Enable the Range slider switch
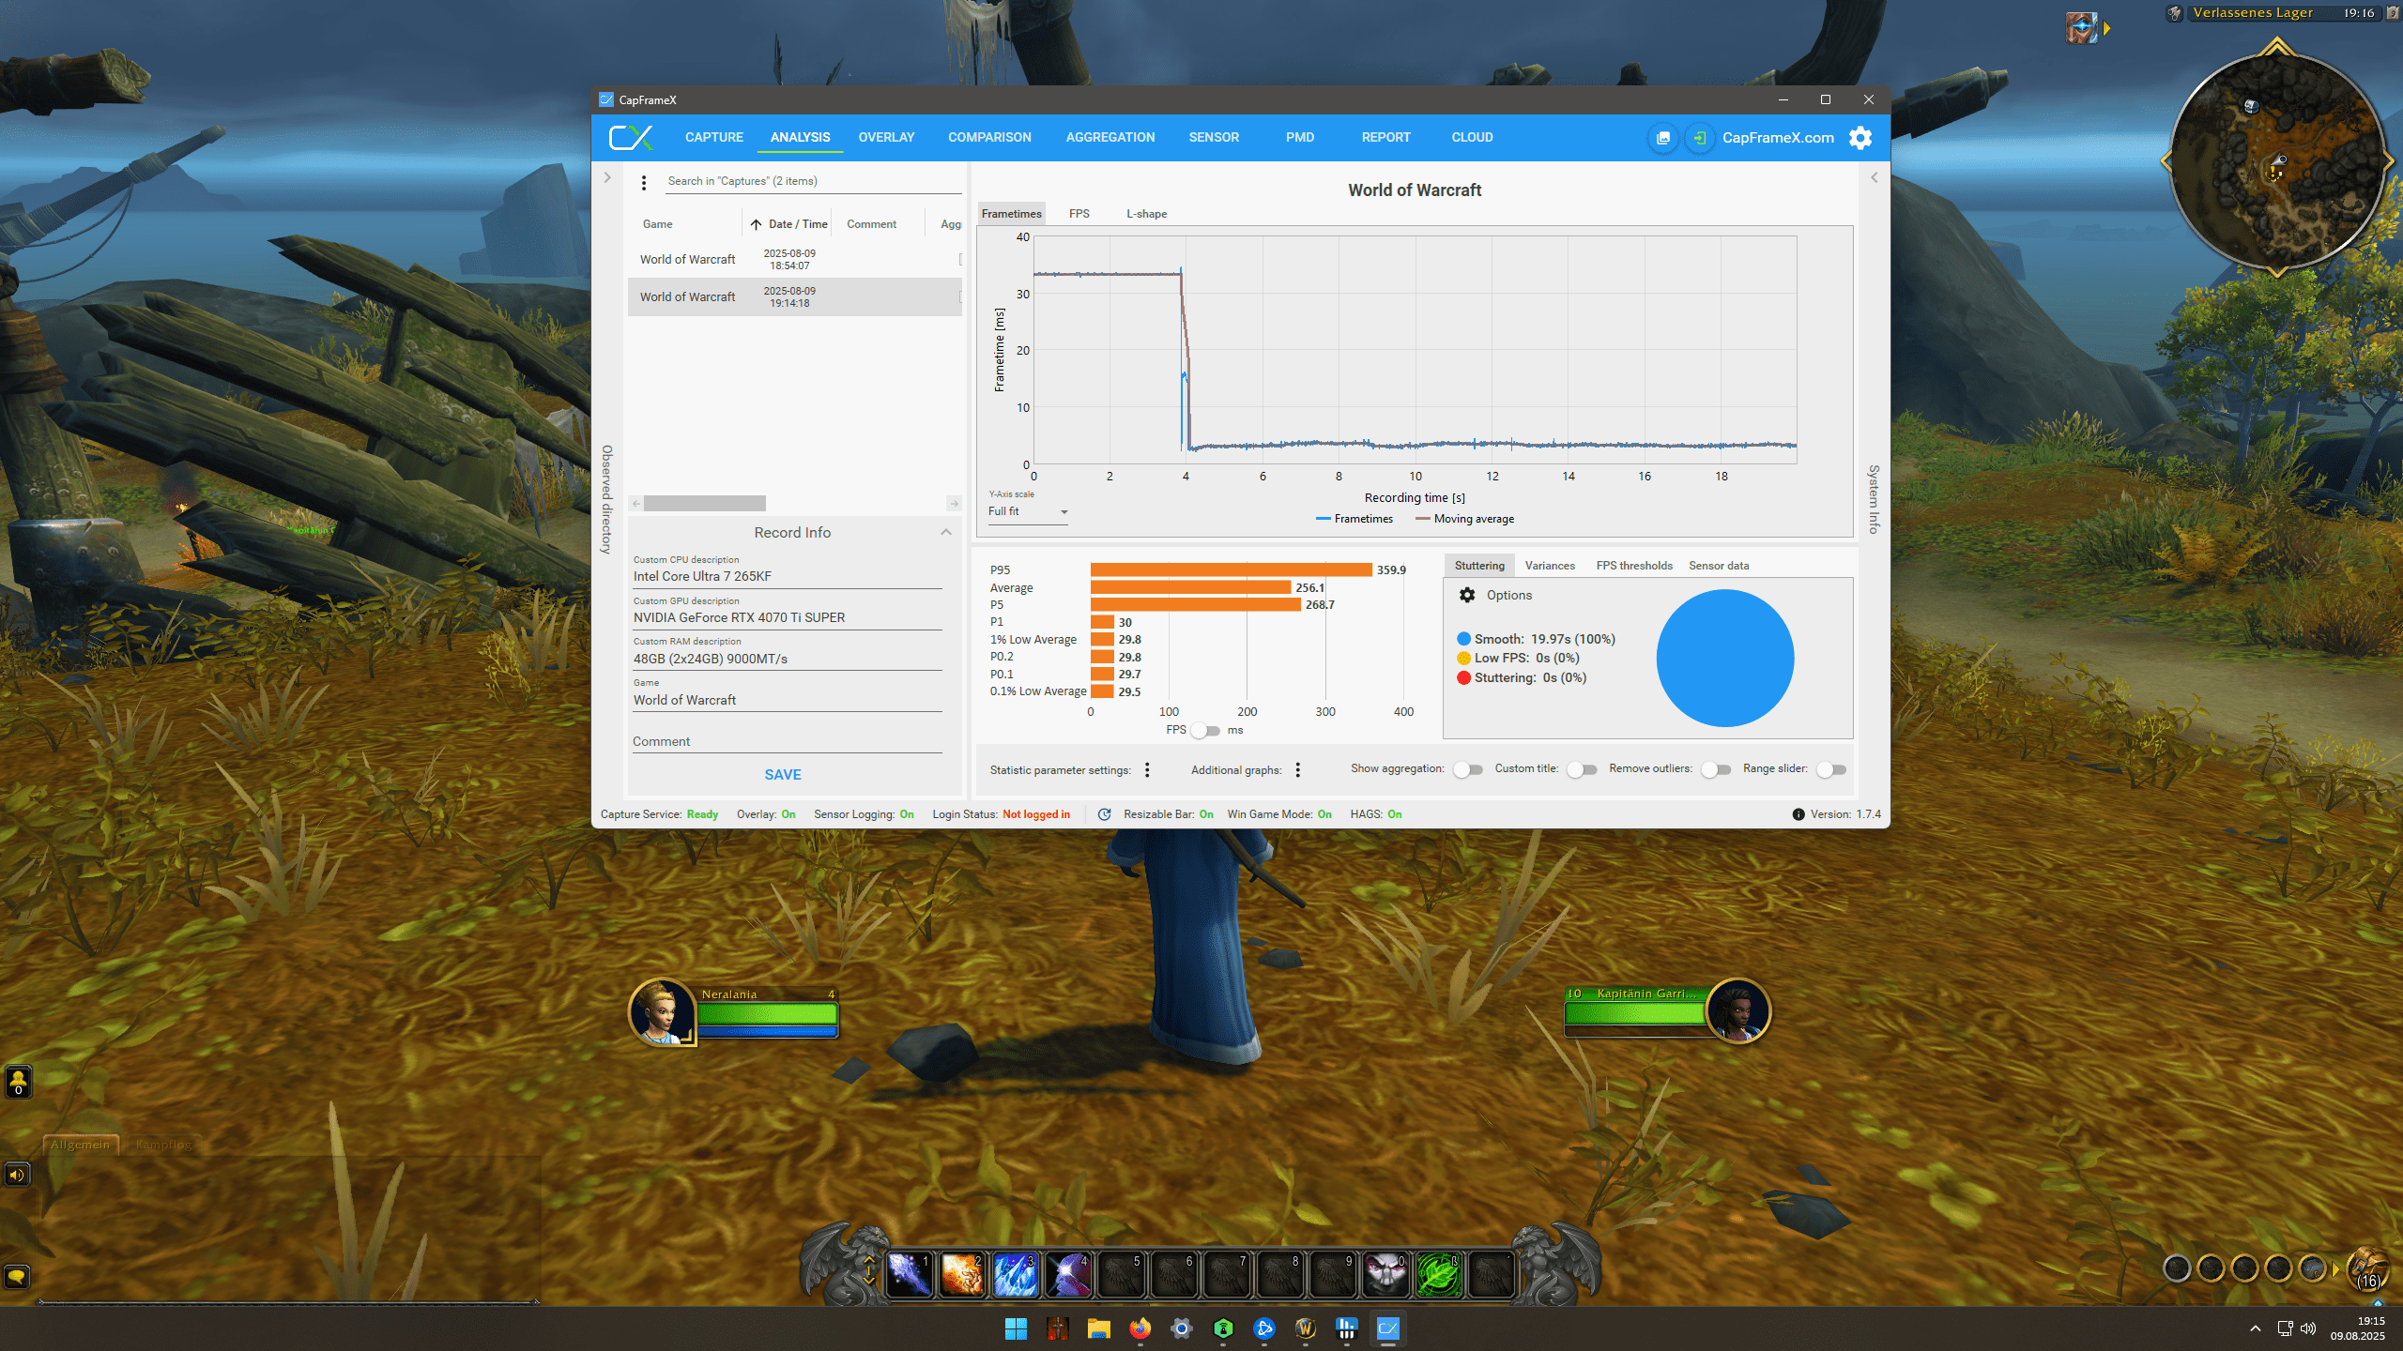Screen dimensions: 2403x1351 tap(1831, 769)
